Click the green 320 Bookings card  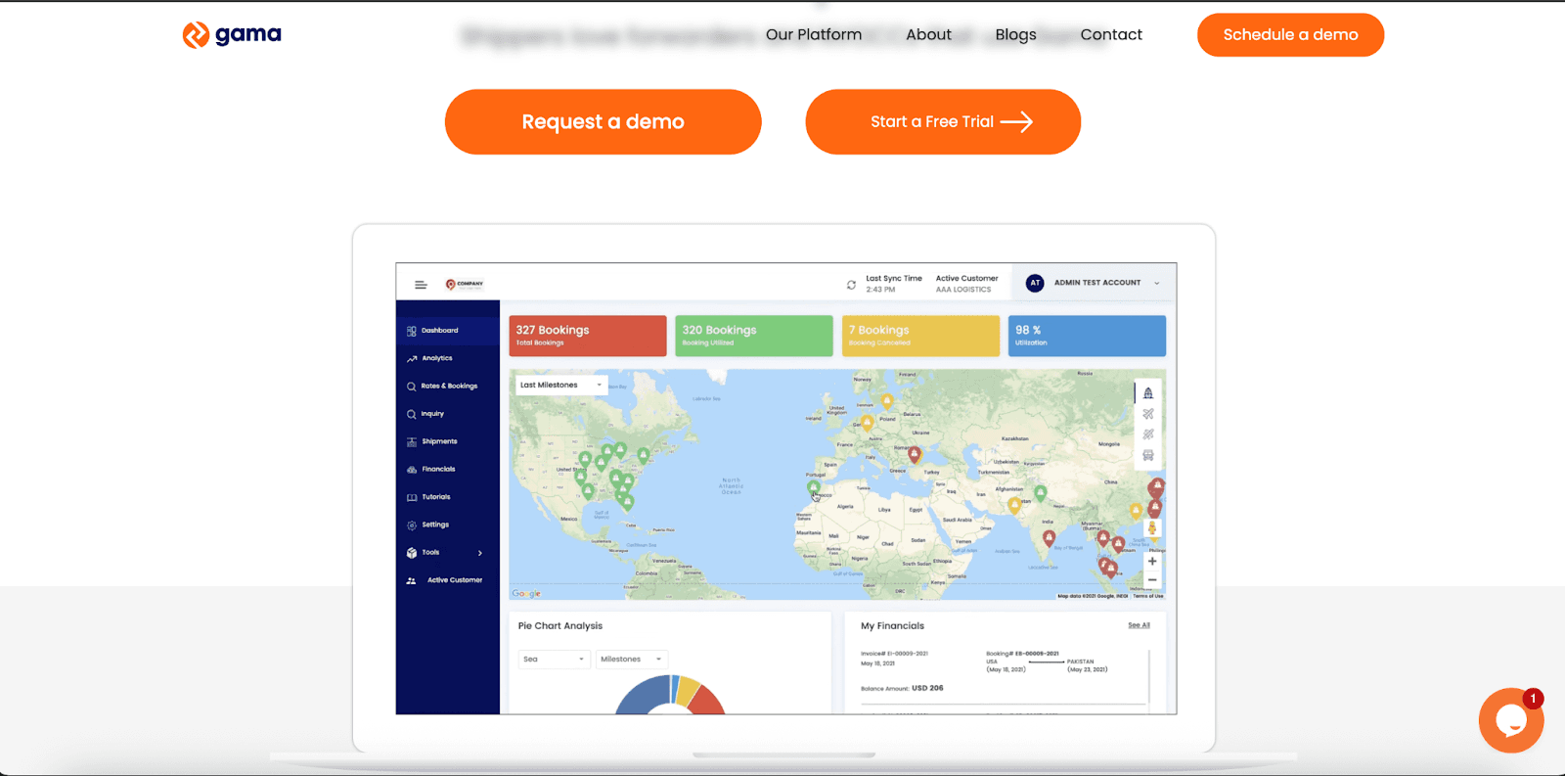tap(754, 336)
